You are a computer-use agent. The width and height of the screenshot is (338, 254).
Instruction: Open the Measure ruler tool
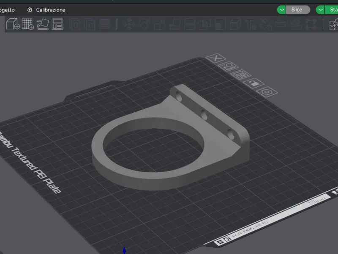pyautogui.click(x=280, y=24)
